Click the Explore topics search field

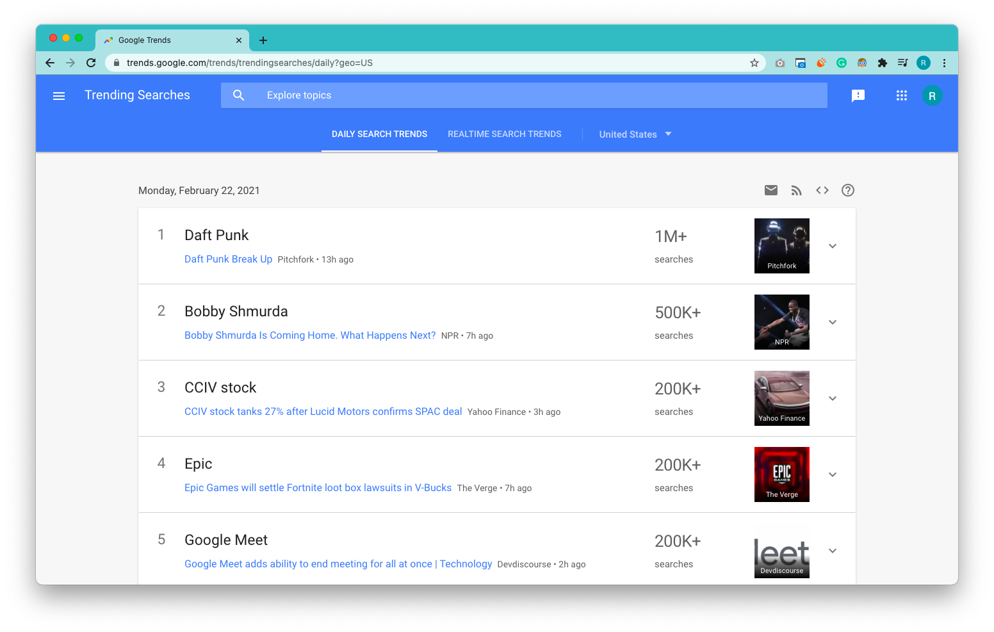pos(524,95)
